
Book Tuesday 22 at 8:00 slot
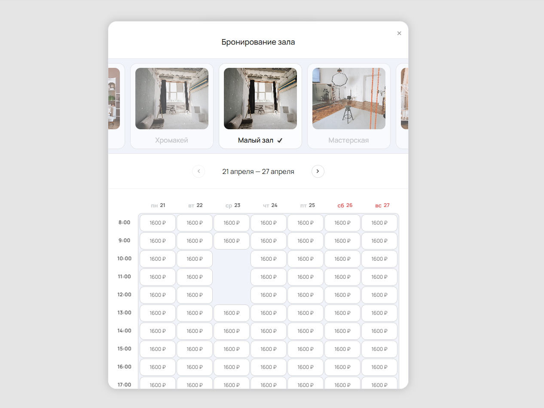click(195, 223)
